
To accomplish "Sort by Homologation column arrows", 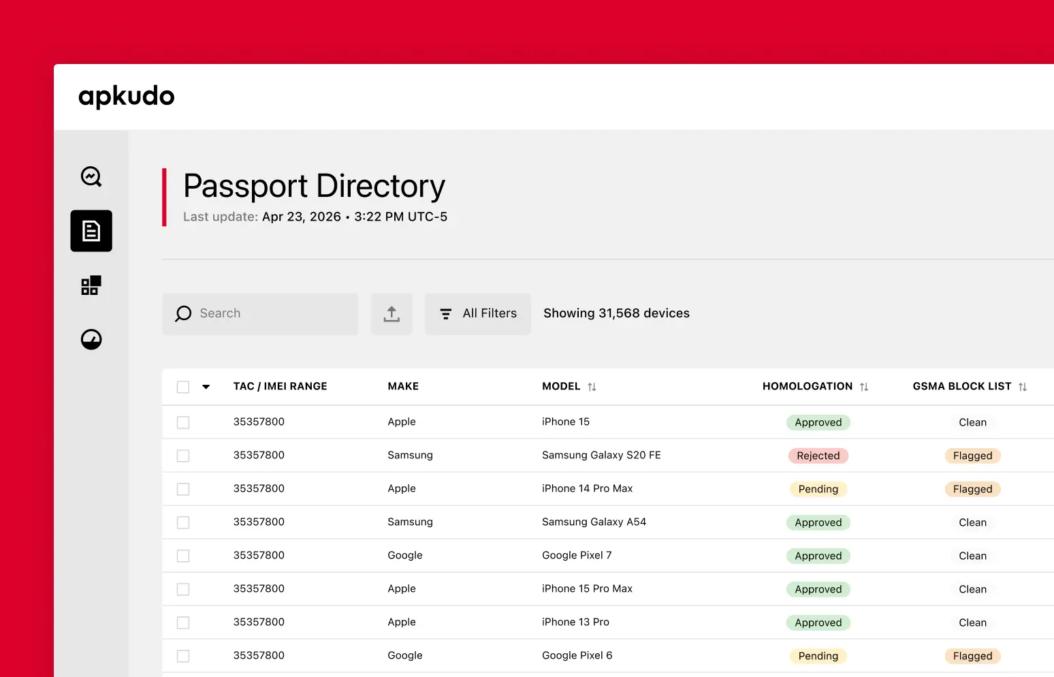I will click(864, 387).
